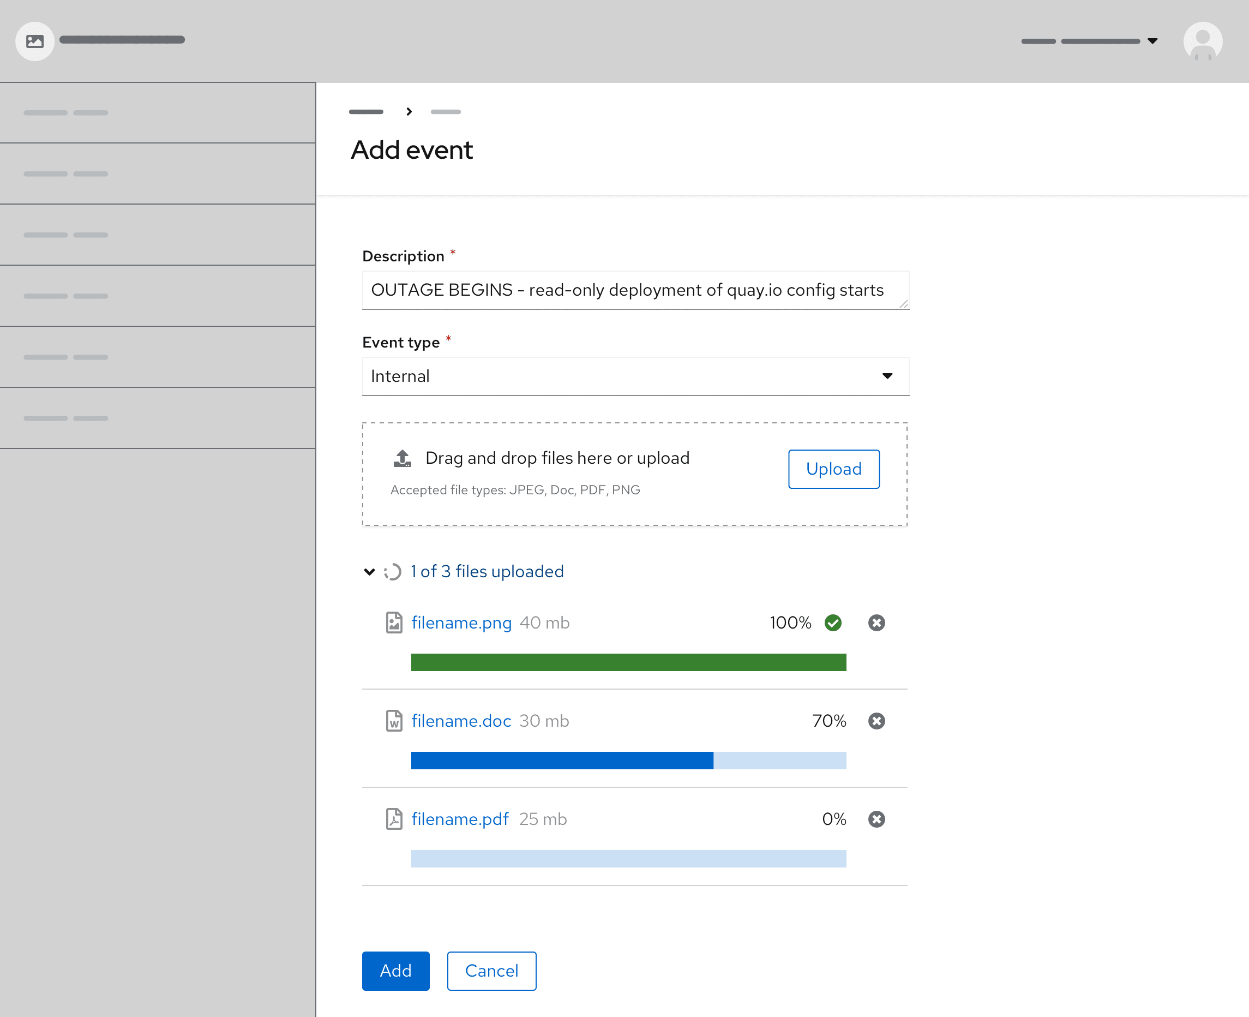The height and width of the screenshot is (1017, 1249).
Task: Click the PNG image file icon
Action: (x=394, y=623)
